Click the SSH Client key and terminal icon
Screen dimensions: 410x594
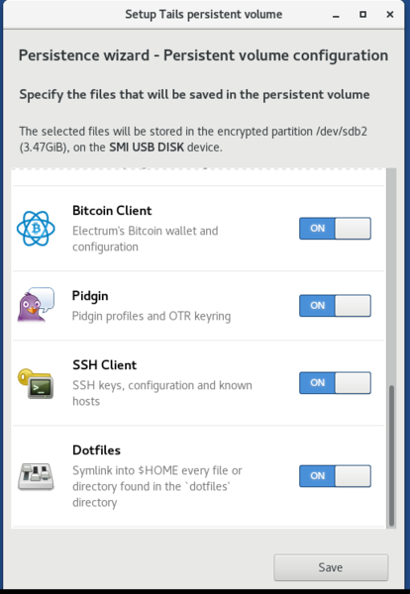[36, 383]
